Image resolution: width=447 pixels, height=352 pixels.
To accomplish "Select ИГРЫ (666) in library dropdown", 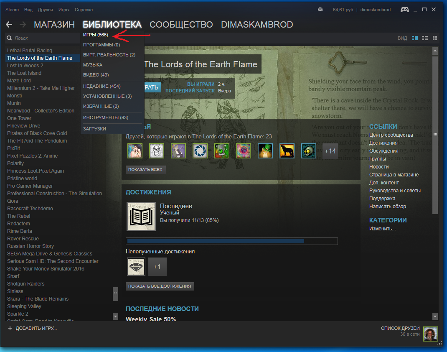I will pyautogui.click(x=96, y=35).
